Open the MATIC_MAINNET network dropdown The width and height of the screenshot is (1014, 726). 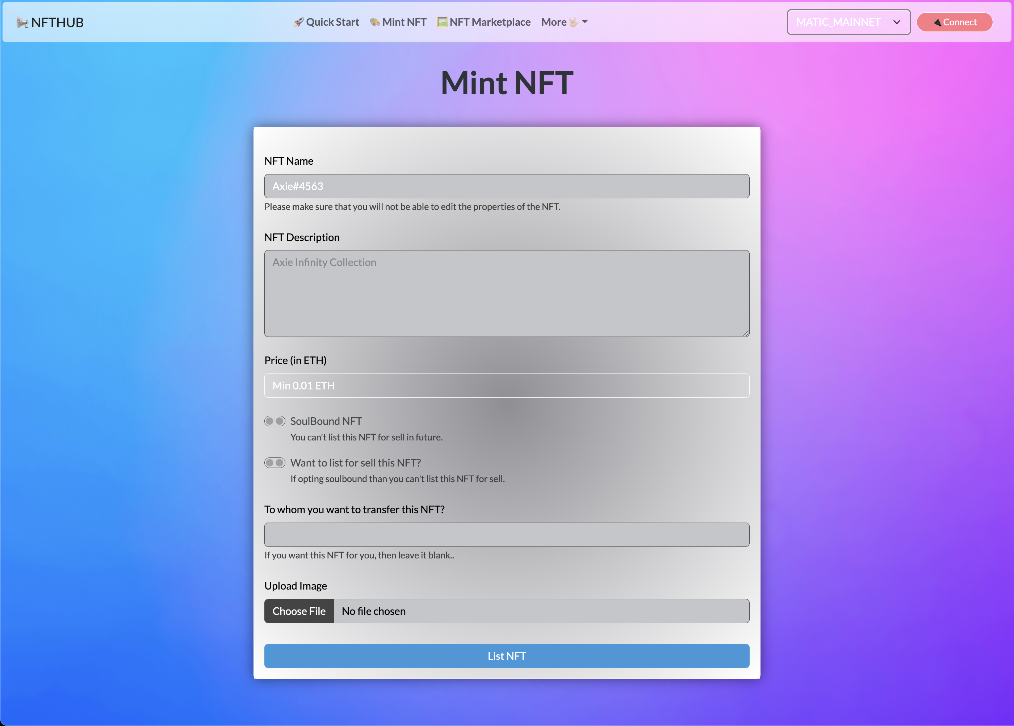point(848,22)
